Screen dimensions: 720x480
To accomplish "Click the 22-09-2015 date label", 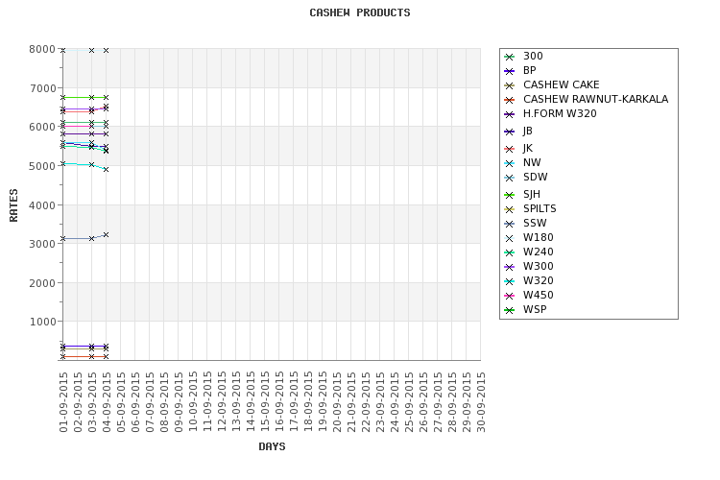I will [x=366, y=402].
